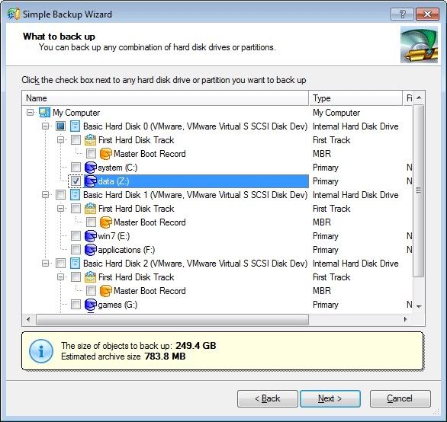447x422 pixels.
Task: Click the Type column header
Action: [x=355, y=98]
